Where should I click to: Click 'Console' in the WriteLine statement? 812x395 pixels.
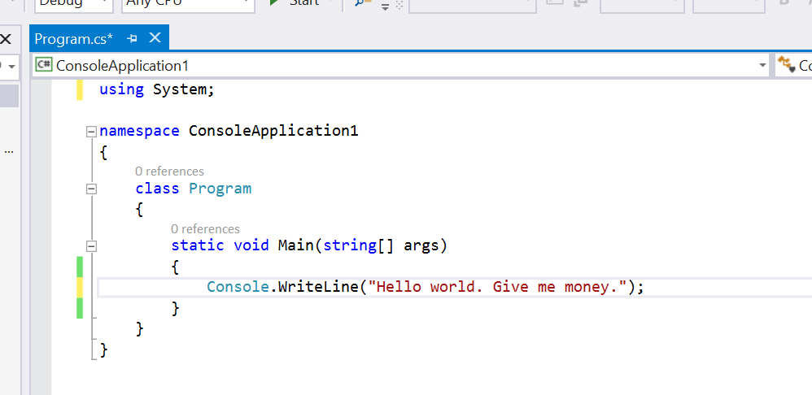pos(238,286)
